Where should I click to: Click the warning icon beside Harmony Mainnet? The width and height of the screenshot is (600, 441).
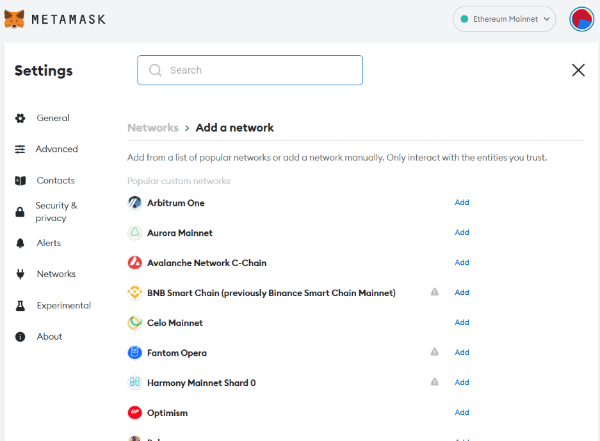click(435, 382)
